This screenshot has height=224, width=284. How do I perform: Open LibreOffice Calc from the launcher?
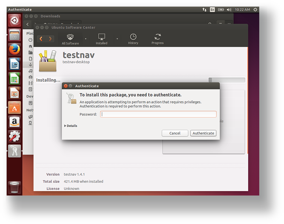15,78
